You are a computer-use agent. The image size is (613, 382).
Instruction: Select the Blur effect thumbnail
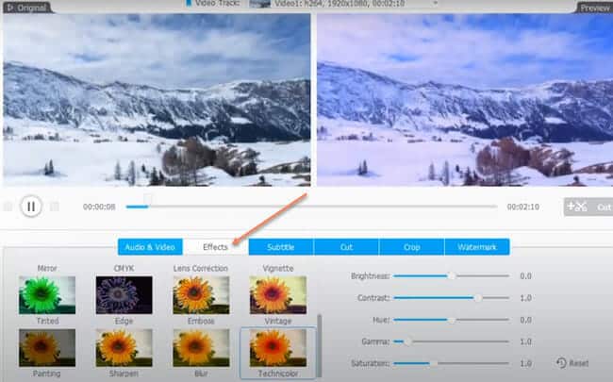pos(201,348)
